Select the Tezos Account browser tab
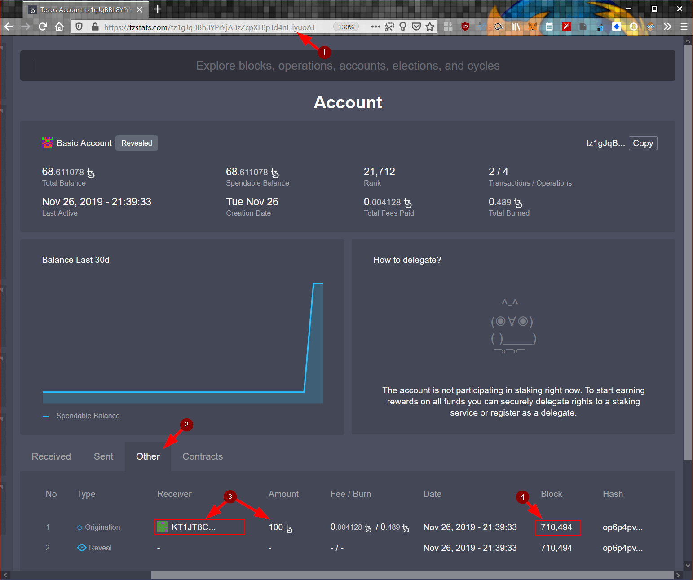693x580 pixels. [x=86, y=9]
